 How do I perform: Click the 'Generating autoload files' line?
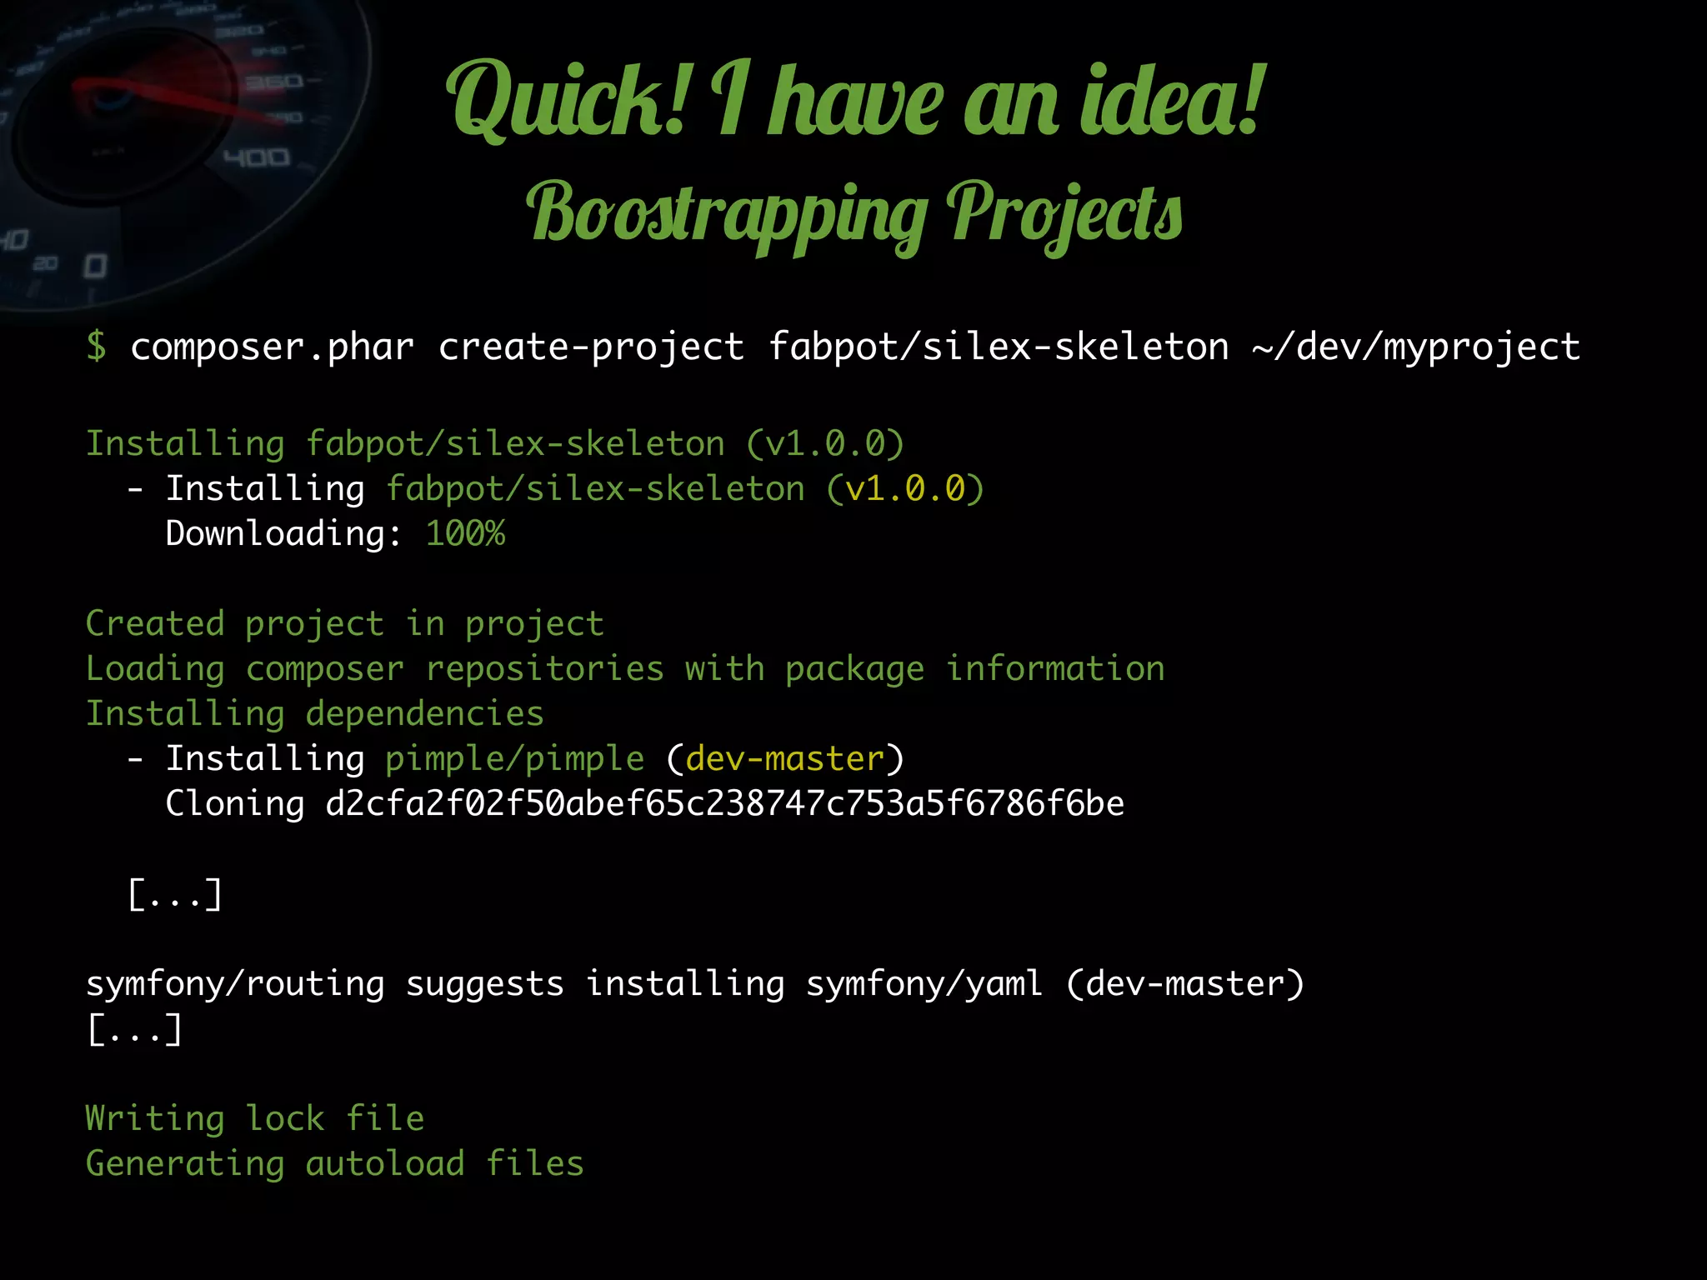pyautogui.click(x=335, y=1164)
